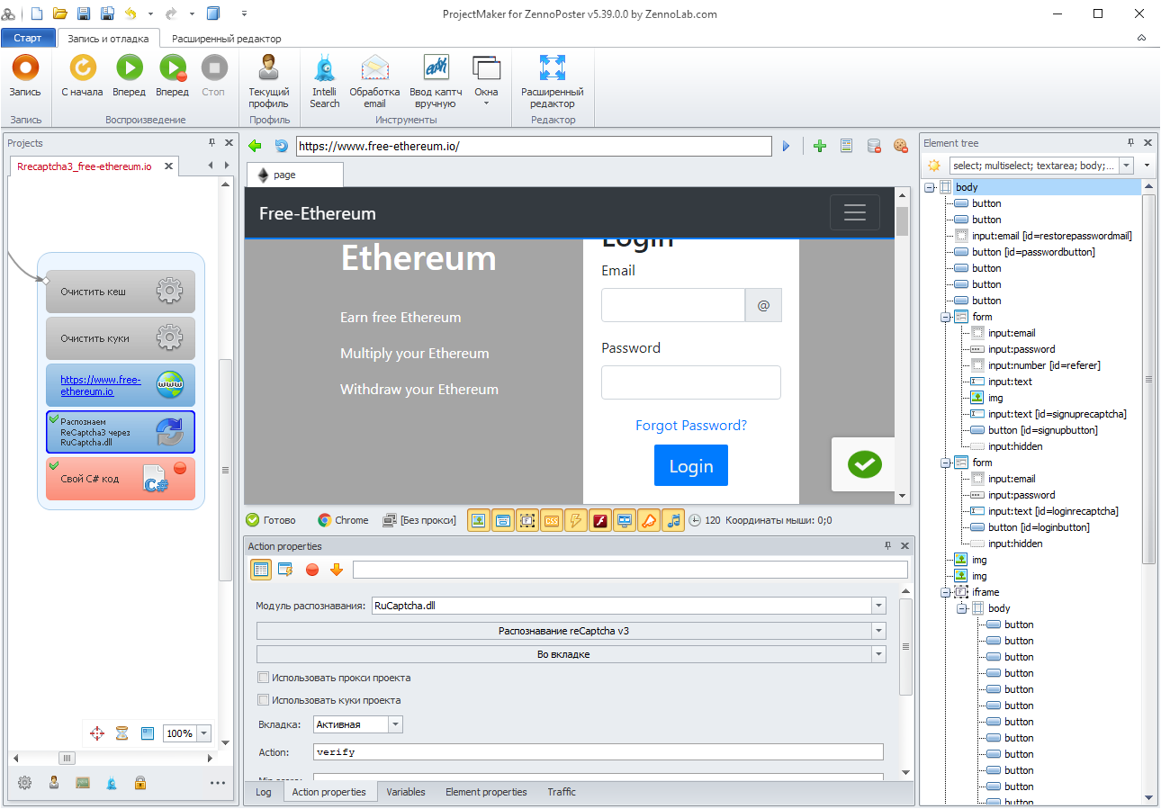This screenshot has width=1161, height=809.
Task: Collapse the body node in Element tree
Action: click(x=930, y=187)
